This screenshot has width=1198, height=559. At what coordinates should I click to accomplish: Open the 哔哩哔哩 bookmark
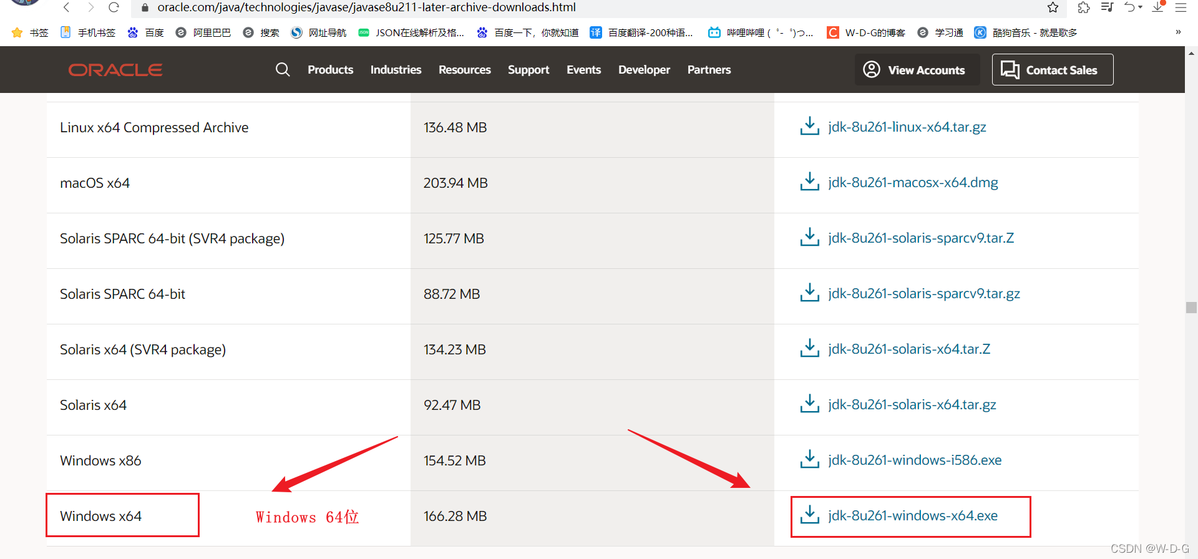pyautogui.click(x=761, y=32)
